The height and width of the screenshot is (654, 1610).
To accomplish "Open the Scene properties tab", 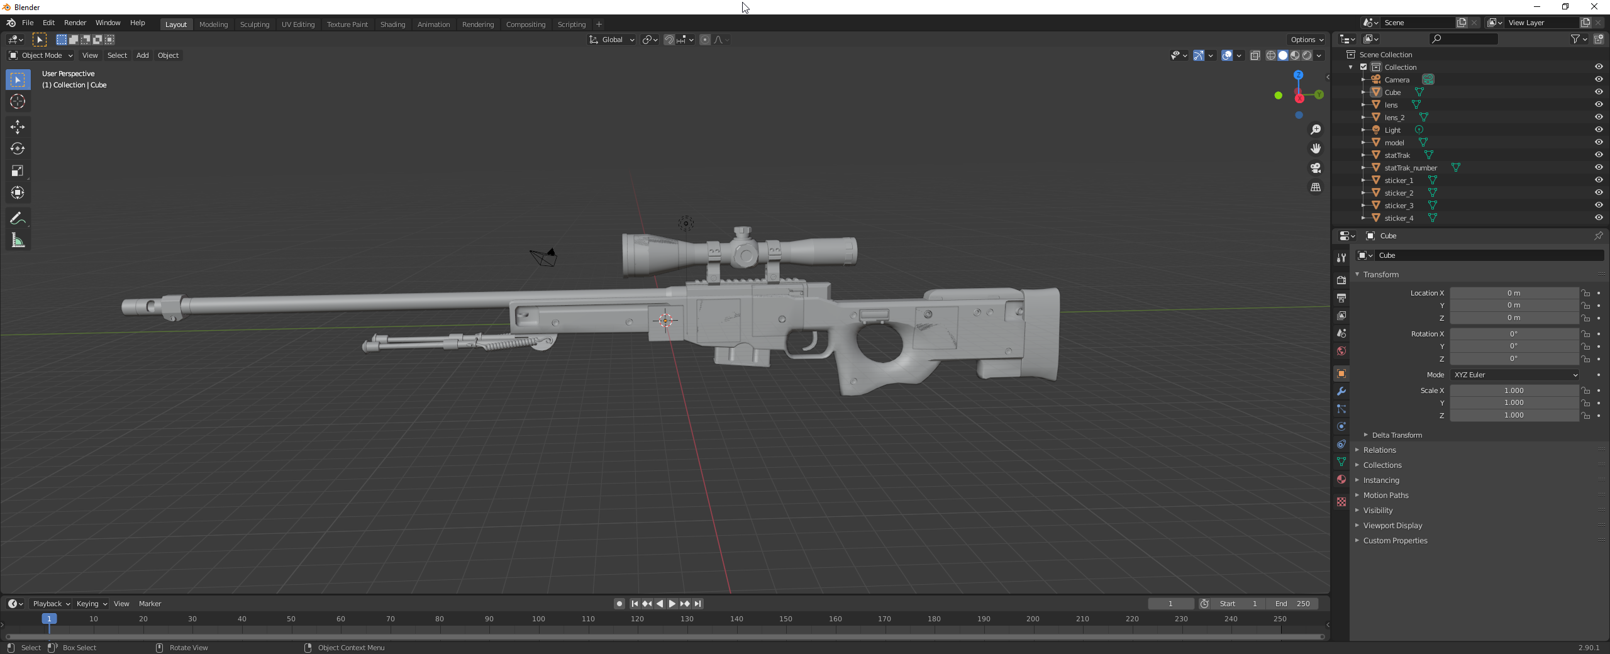I will coord(1341,333).
